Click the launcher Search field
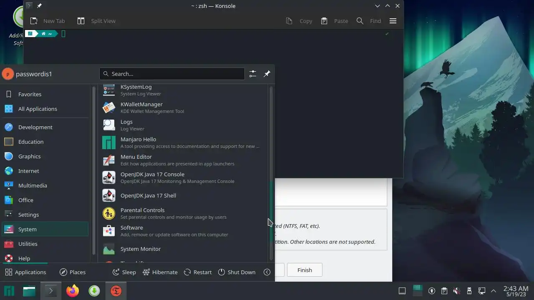Screen dimensions: 534x300 (172, 74)
